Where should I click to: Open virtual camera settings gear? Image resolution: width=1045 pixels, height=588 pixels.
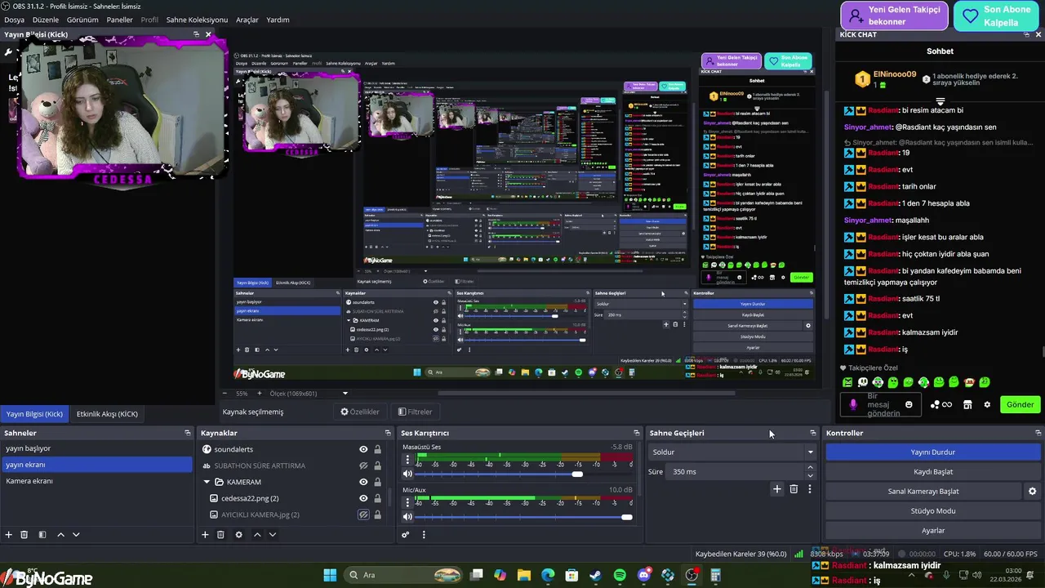[1032, 492]
